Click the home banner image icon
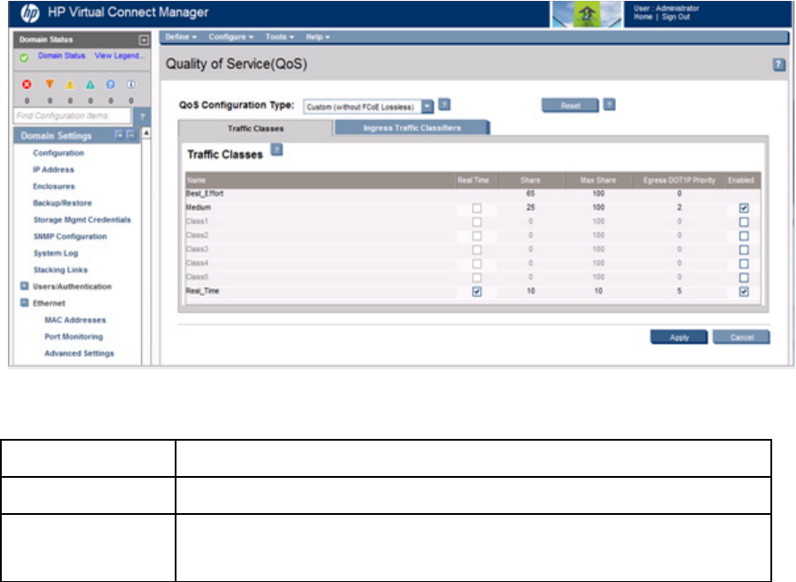The width and height of the screenshot is (796, 582). (x=586, y=14)
